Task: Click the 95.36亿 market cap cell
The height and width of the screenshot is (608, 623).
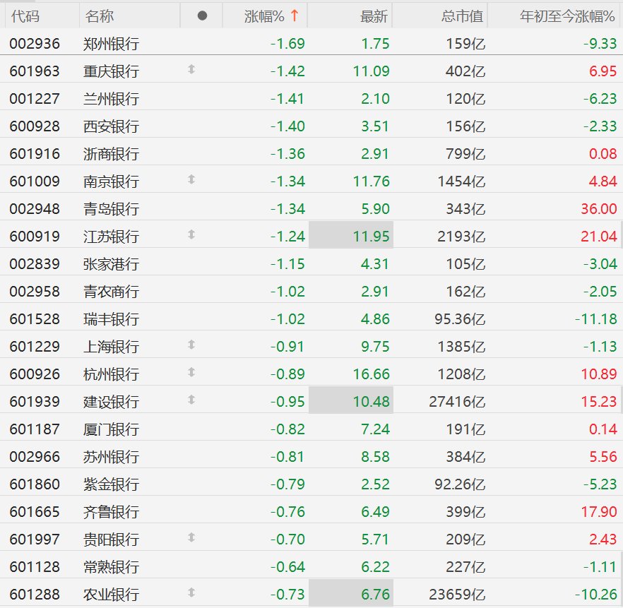Action: [460, 319]
